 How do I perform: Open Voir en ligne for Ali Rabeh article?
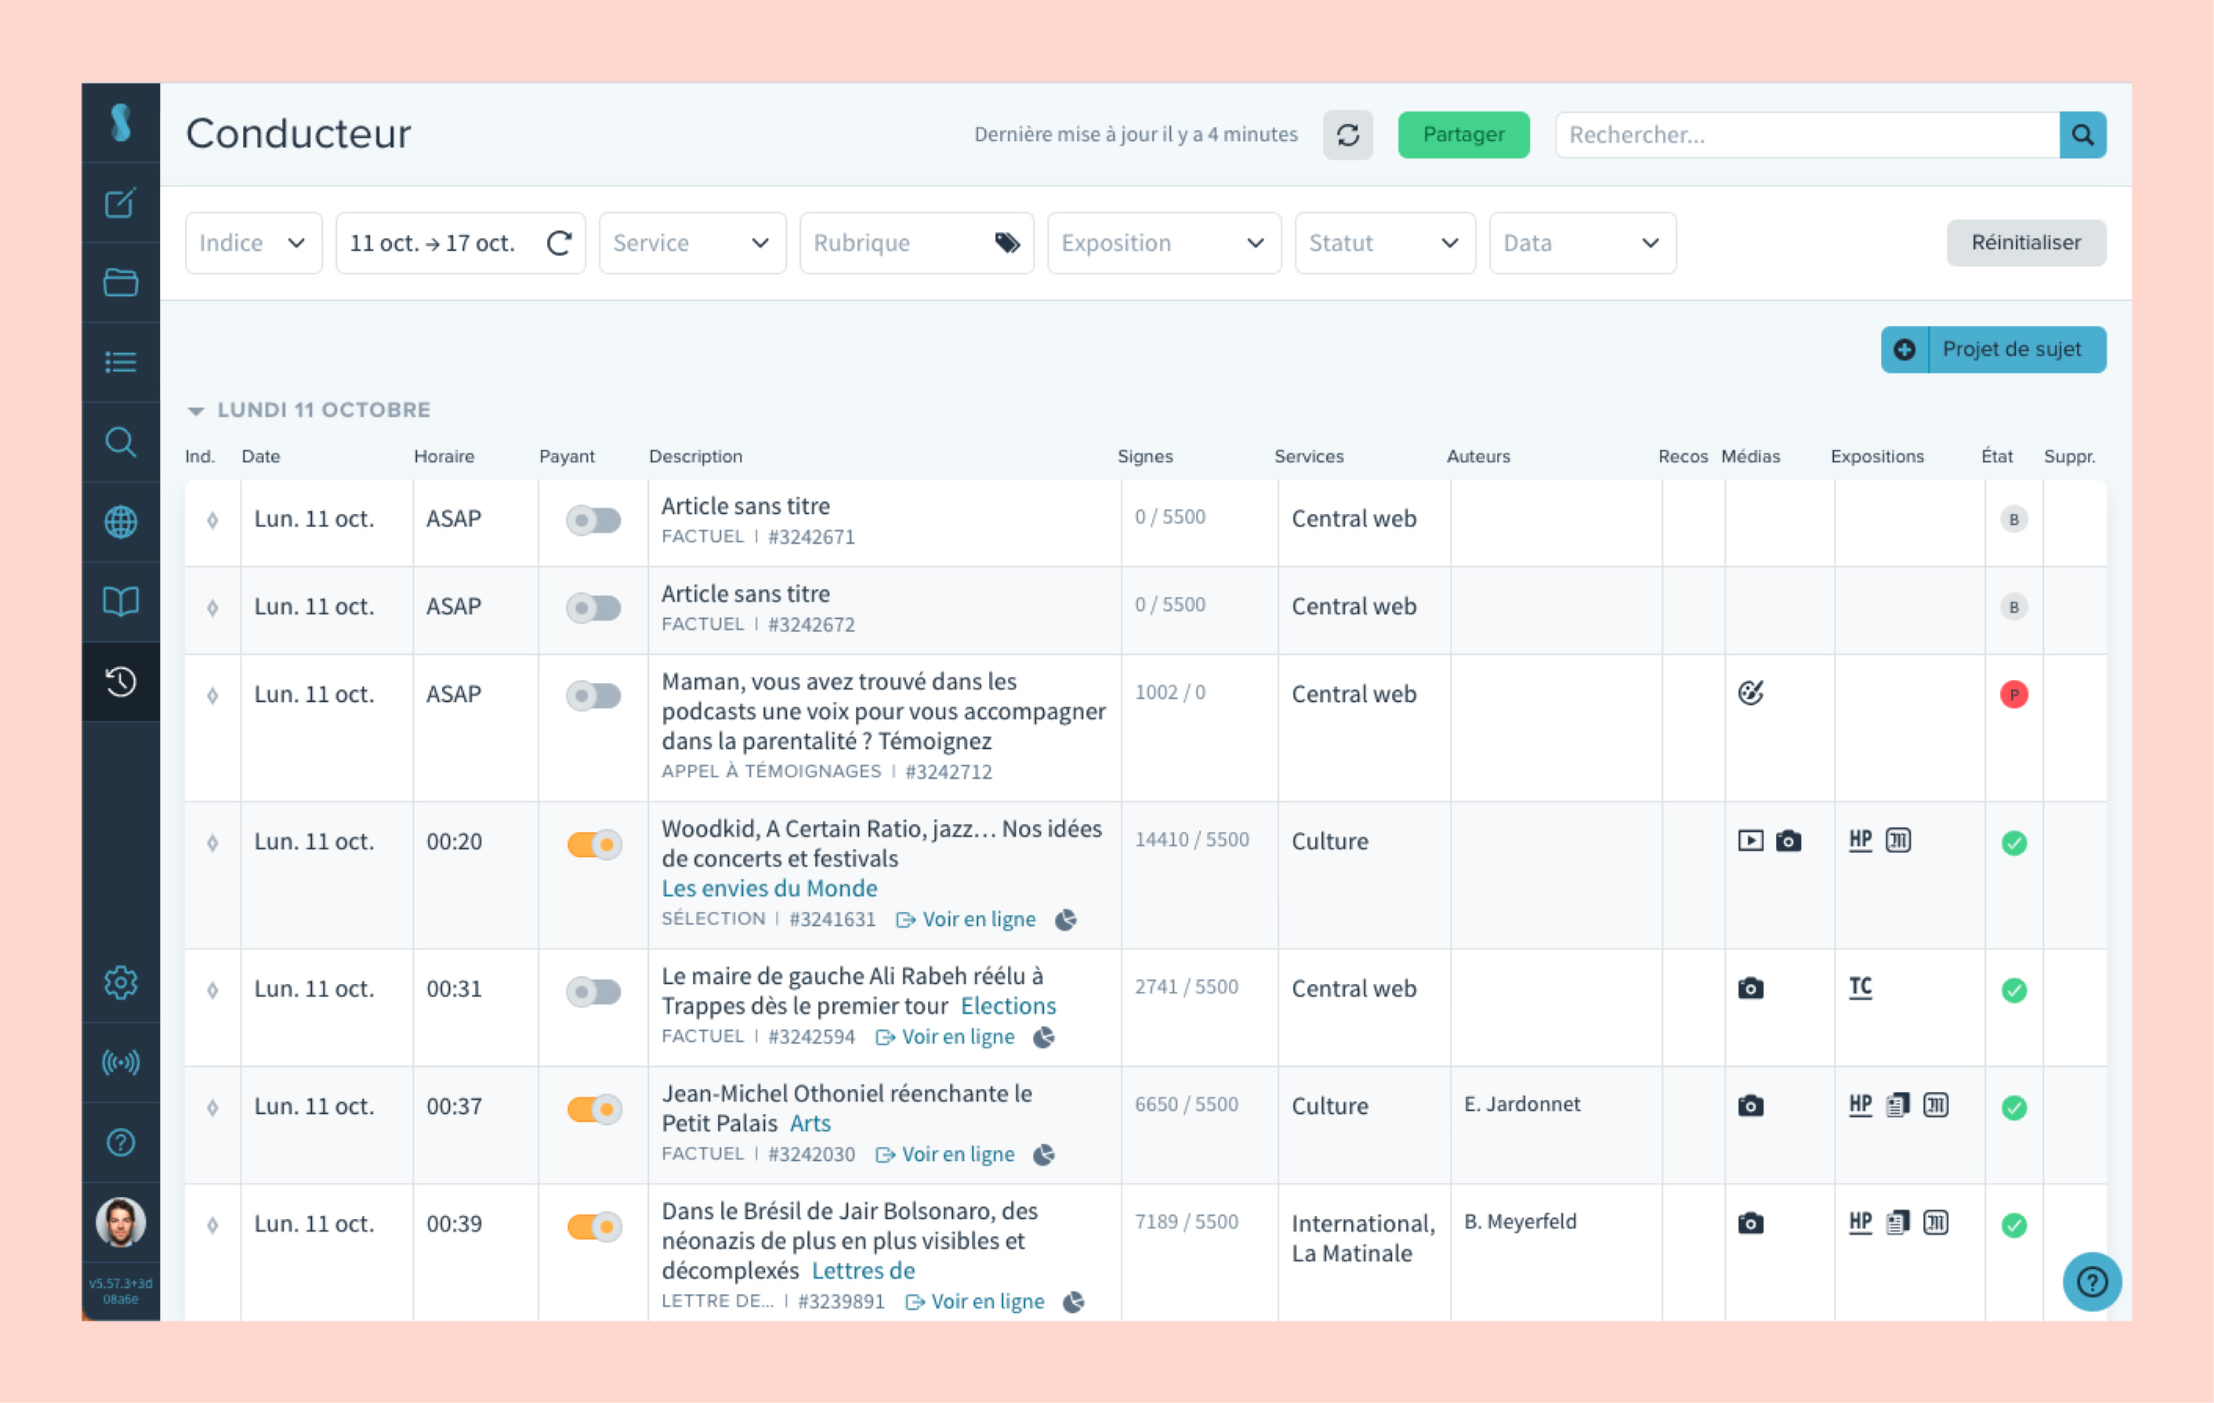944,1037
